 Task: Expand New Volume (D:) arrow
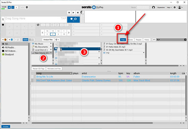click(x=51, y=53)
